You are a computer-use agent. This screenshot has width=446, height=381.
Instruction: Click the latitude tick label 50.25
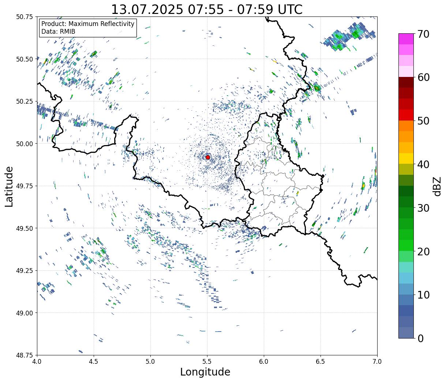[x=25, y=101]
